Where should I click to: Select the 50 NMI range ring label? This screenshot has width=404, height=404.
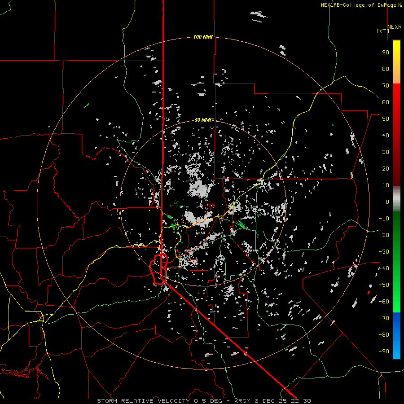click(203, 120)
